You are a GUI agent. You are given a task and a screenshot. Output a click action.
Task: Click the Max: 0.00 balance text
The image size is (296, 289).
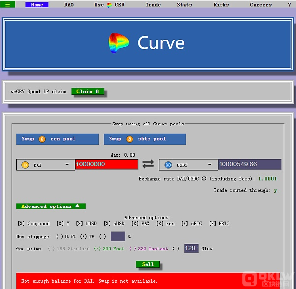[x=122, y=155]
